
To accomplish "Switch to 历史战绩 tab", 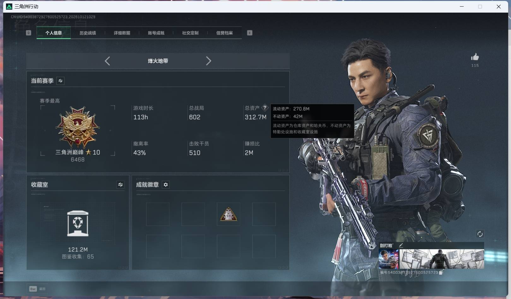I will pyautogui.click(x=87, y=33).
